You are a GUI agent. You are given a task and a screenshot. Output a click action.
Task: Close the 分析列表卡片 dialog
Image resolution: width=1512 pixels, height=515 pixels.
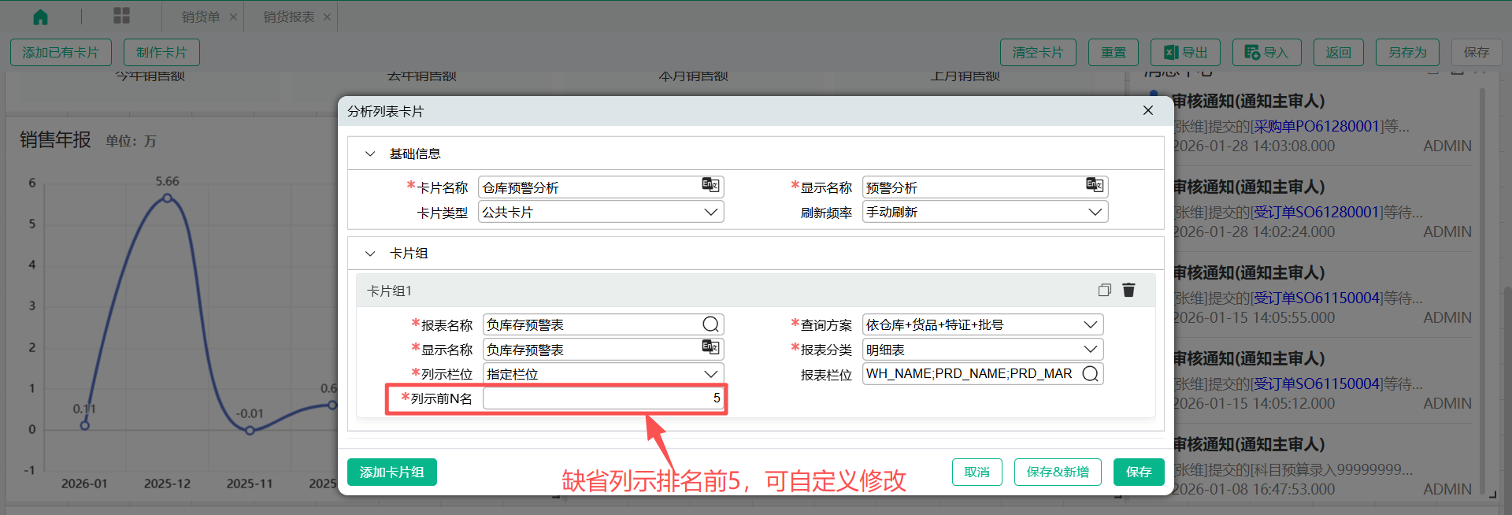[x=1148, y=110]
